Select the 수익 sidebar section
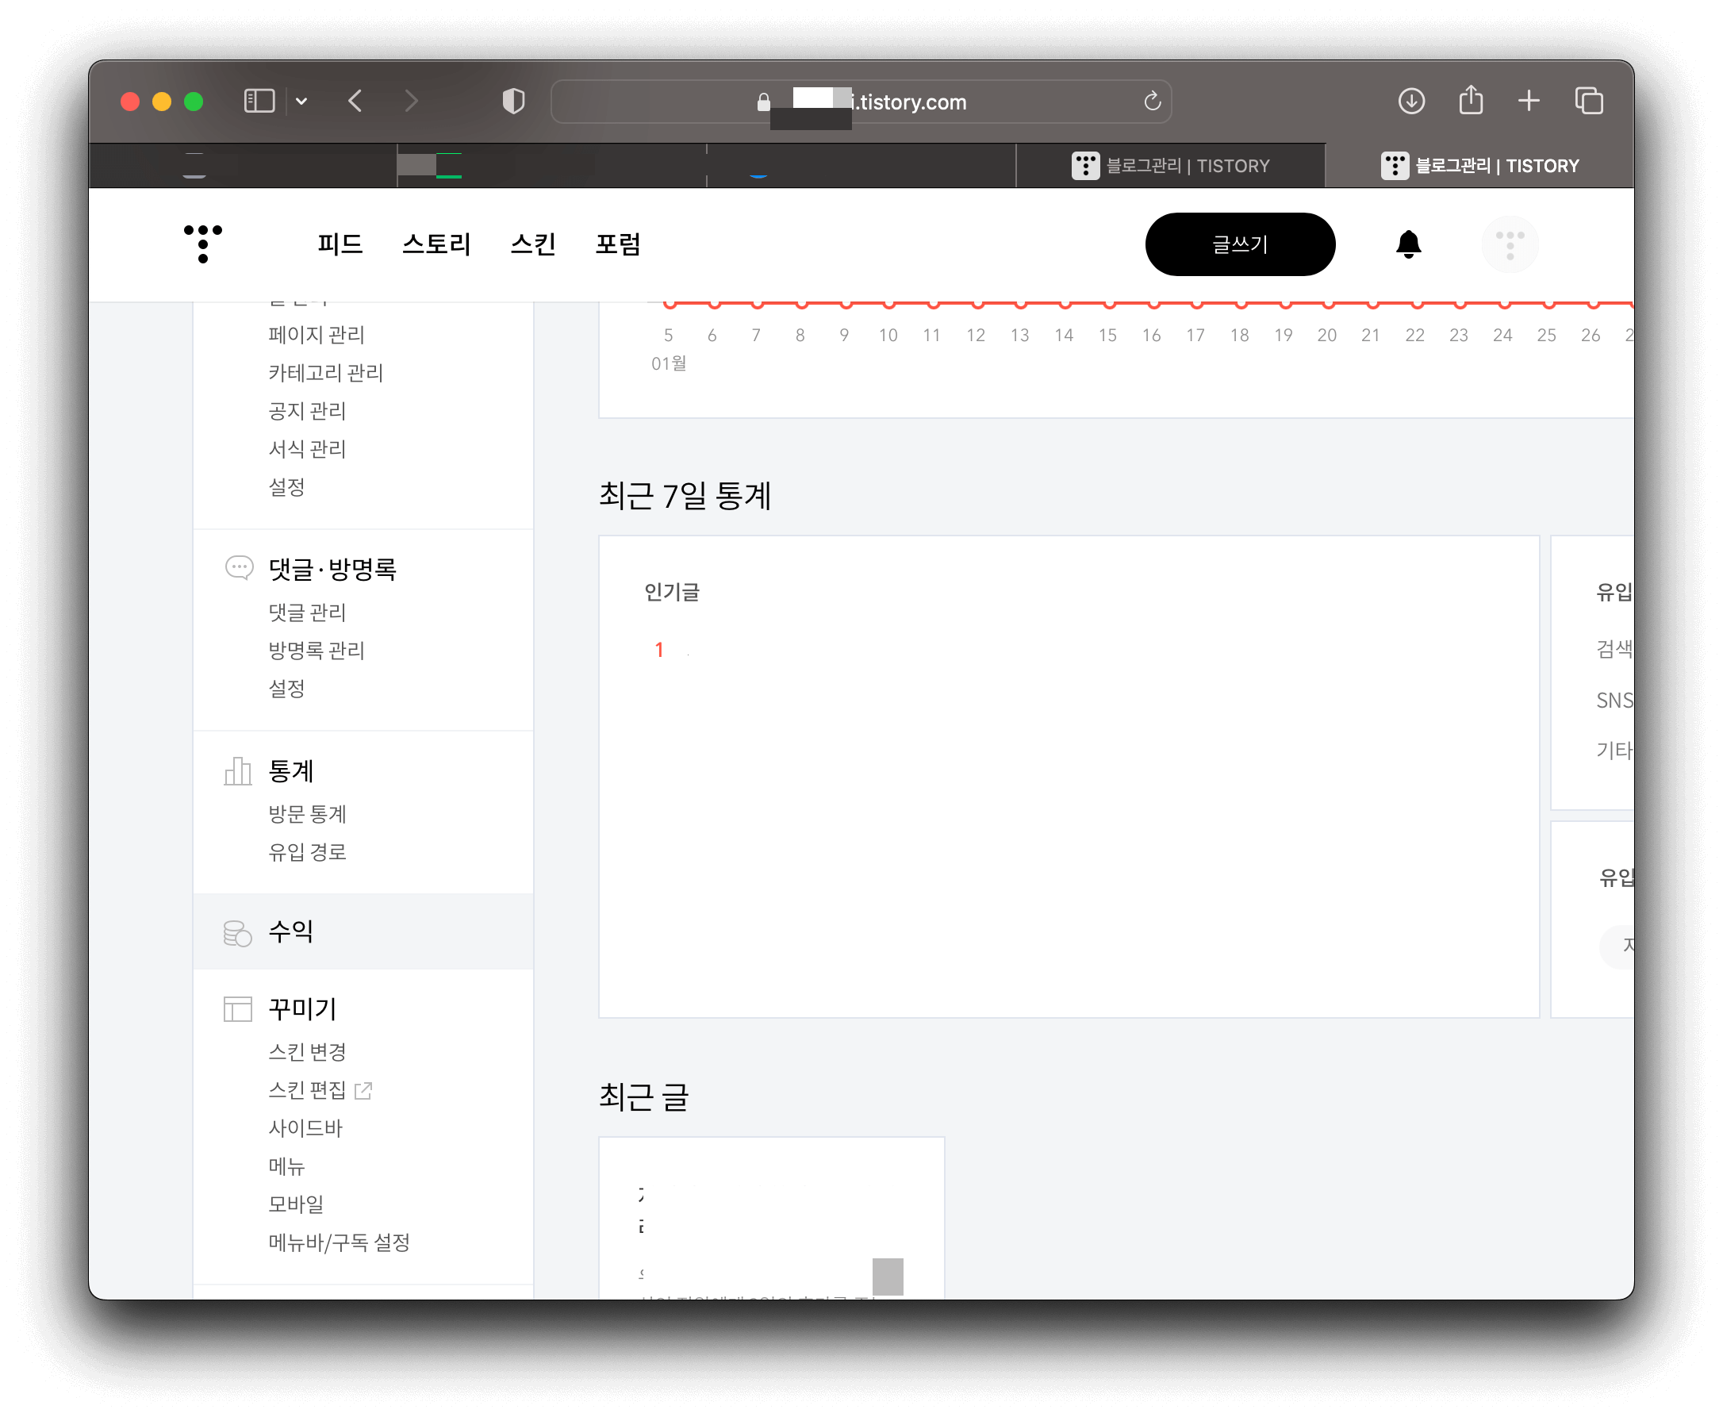Viewport: 1723px width, 1417px height. pos(290,931)
